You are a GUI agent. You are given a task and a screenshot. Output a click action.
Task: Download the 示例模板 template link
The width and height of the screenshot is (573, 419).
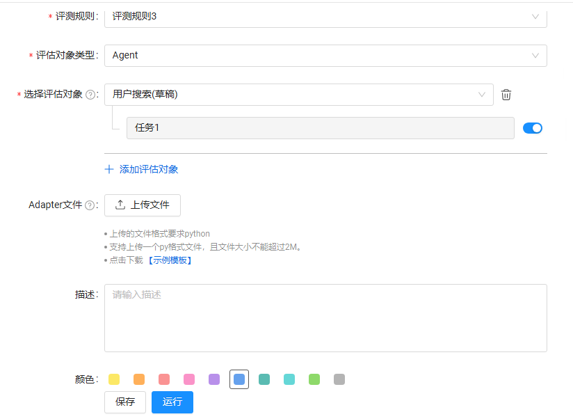coord(169,260)
